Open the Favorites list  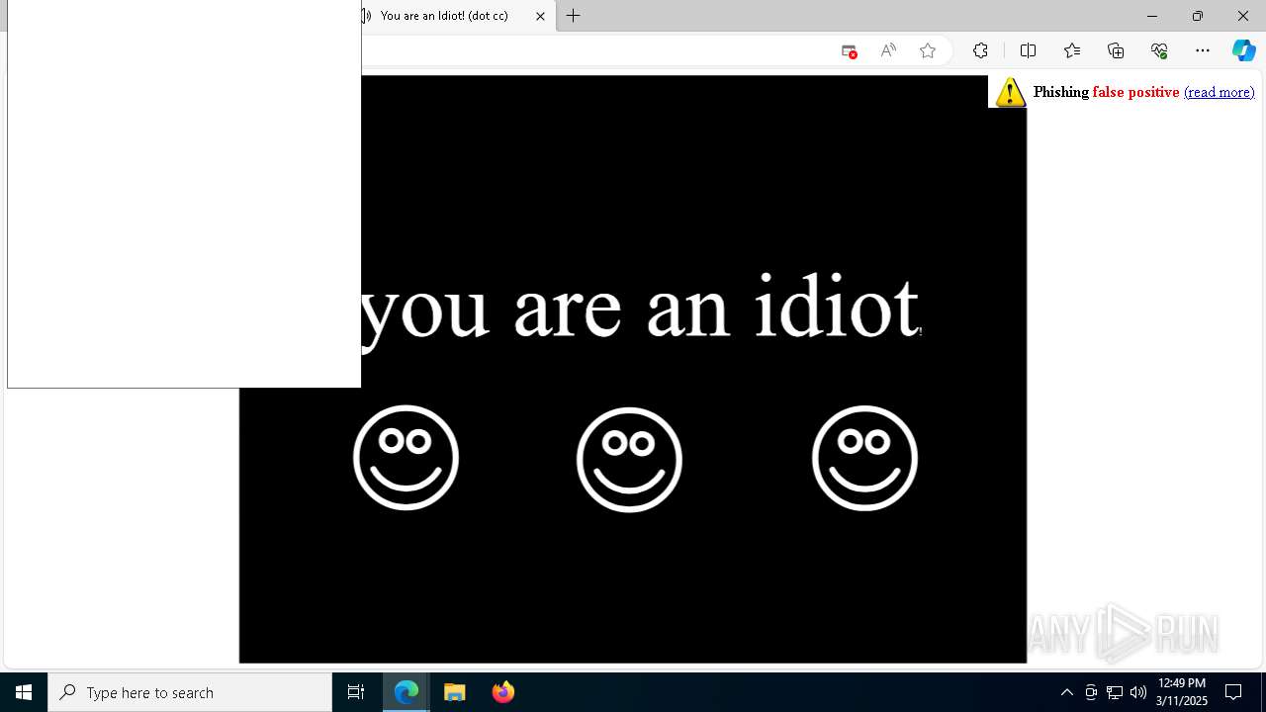click(x=1072, y=50)
